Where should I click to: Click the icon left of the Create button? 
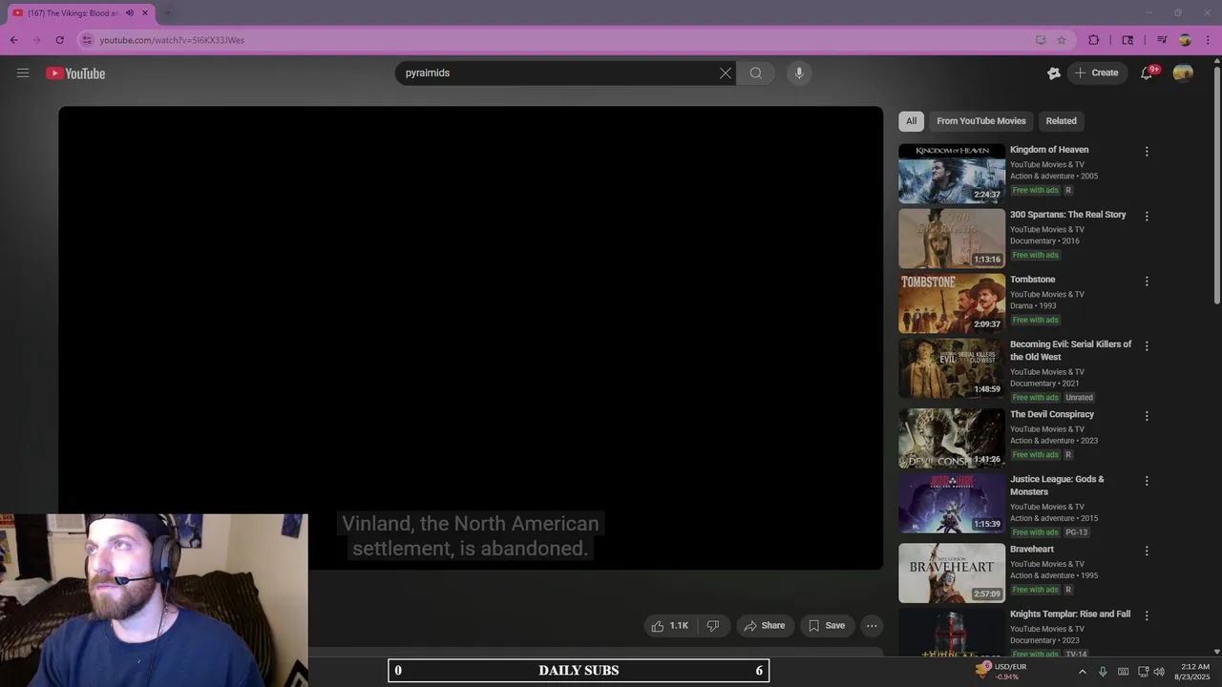(x=1054, y=73)
